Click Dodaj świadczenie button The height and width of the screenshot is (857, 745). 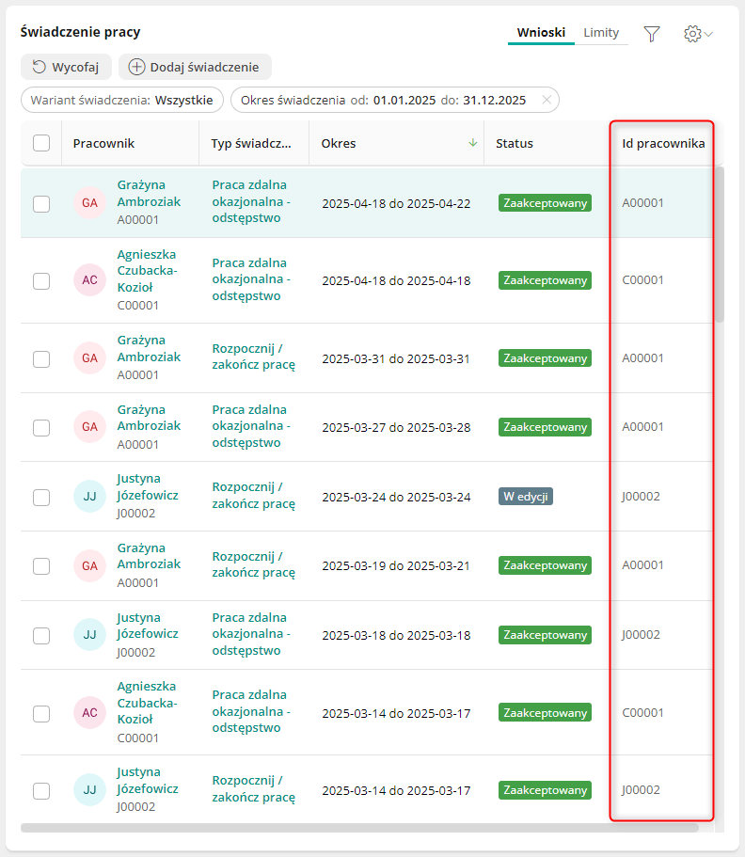(195, 67)
